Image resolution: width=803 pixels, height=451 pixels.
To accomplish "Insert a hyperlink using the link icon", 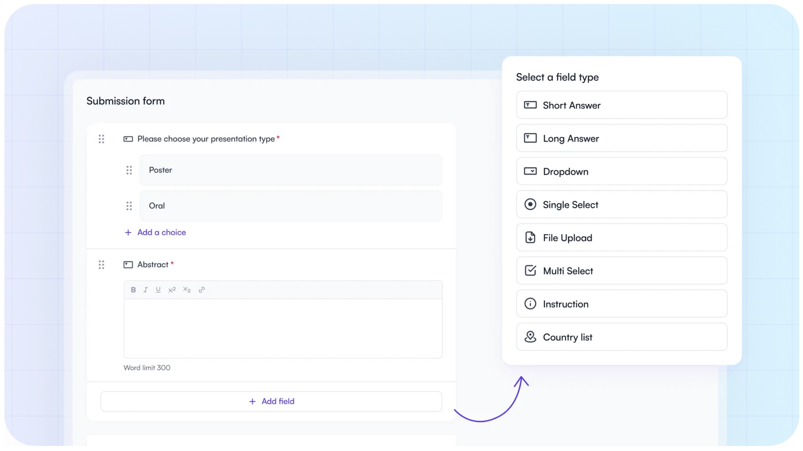I will point(201,290).
